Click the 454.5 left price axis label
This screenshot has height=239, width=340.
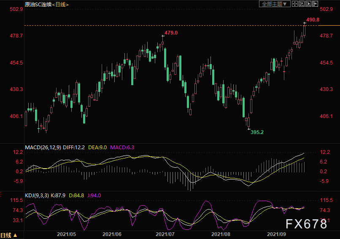click(16, 63)
